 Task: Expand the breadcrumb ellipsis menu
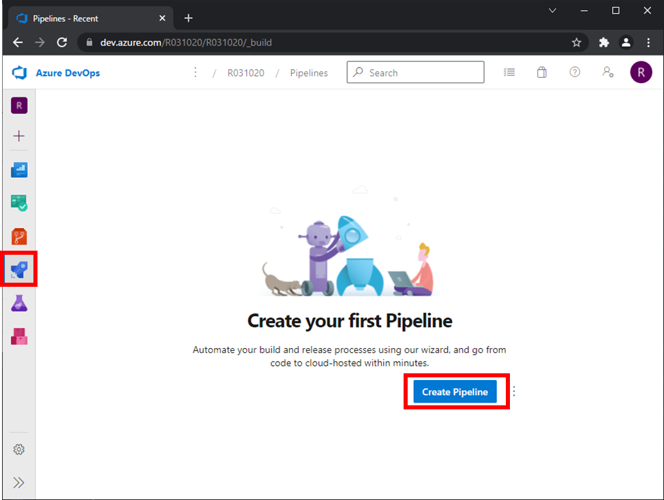[x=195, y=72]
